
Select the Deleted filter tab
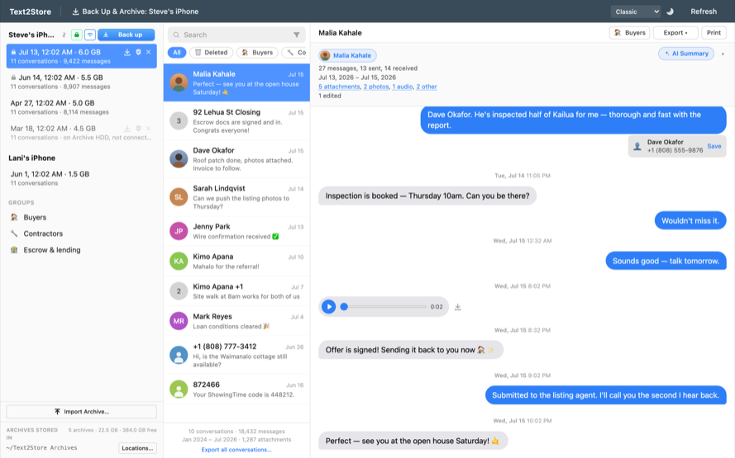click(x=212, y=52)
